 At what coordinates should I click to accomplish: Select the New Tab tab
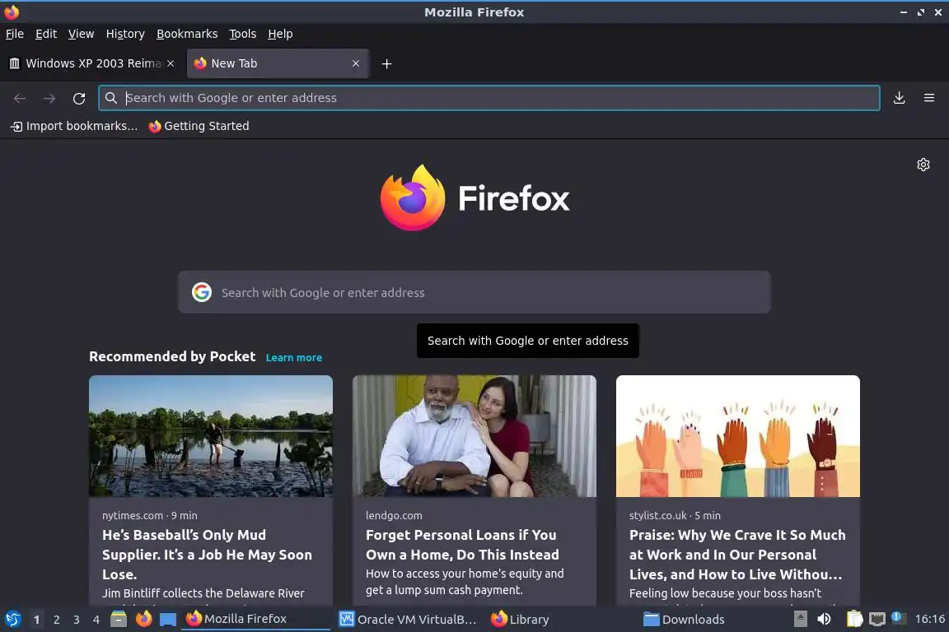[x=278, y=63]
